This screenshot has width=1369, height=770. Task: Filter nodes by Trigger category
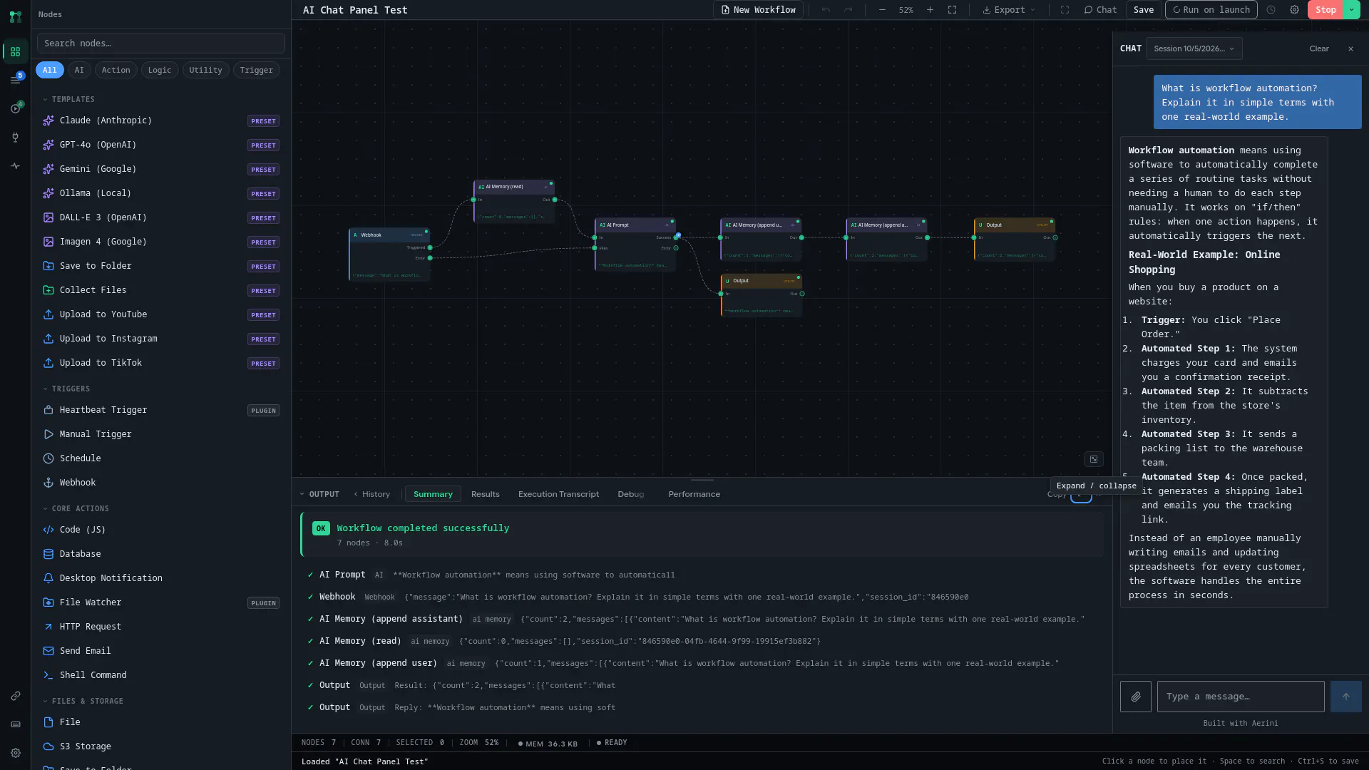point(256,70)
